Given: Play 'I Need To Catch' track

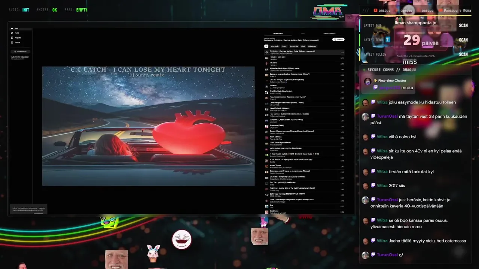Looking at the screenshot, I should click(304, 109).
